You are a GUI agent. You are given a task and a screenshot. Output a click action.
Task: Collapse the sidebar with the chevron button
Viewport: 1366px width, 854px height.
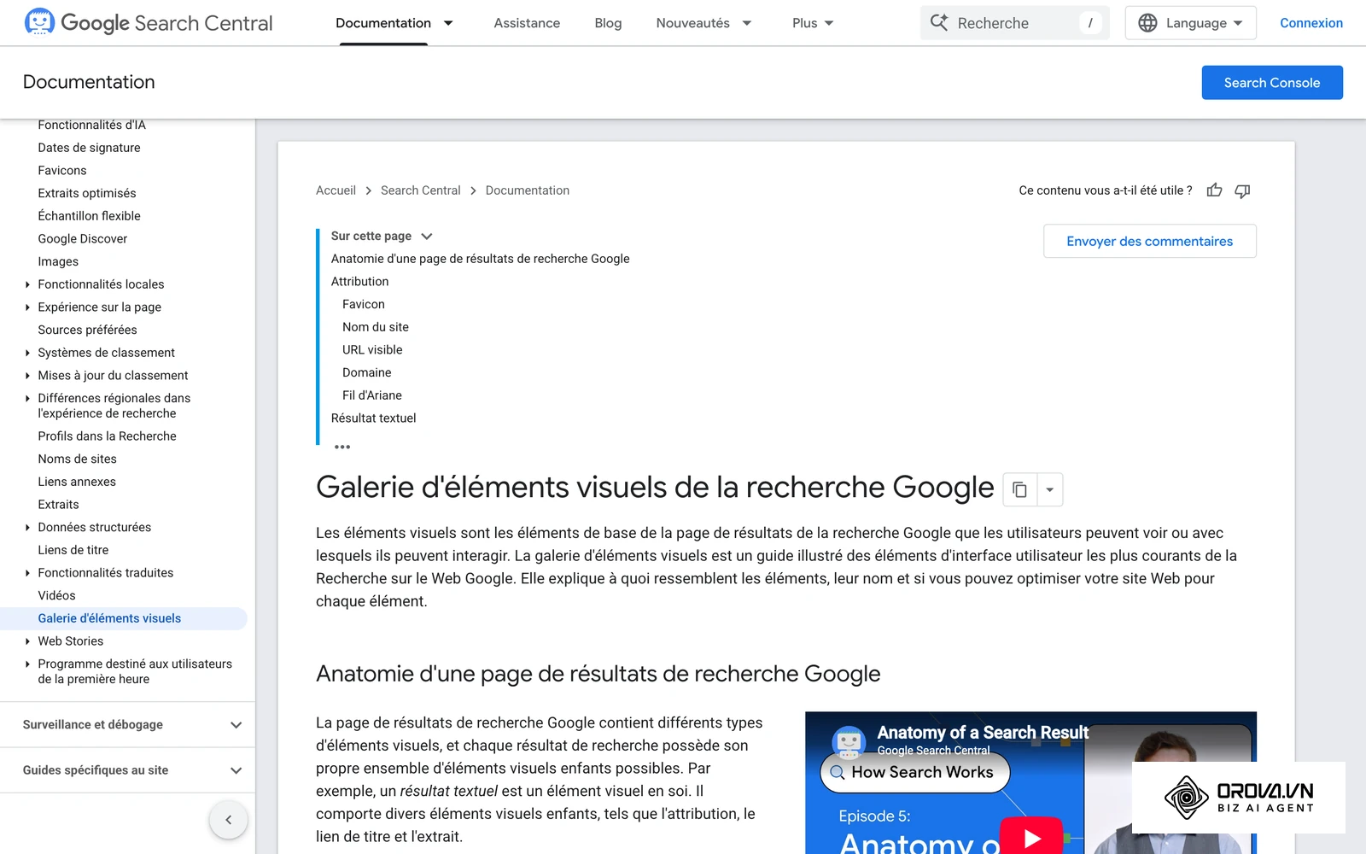point(228,820)
